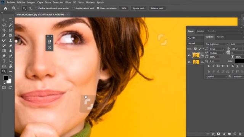Open the Ventana menu

[90, 3]
